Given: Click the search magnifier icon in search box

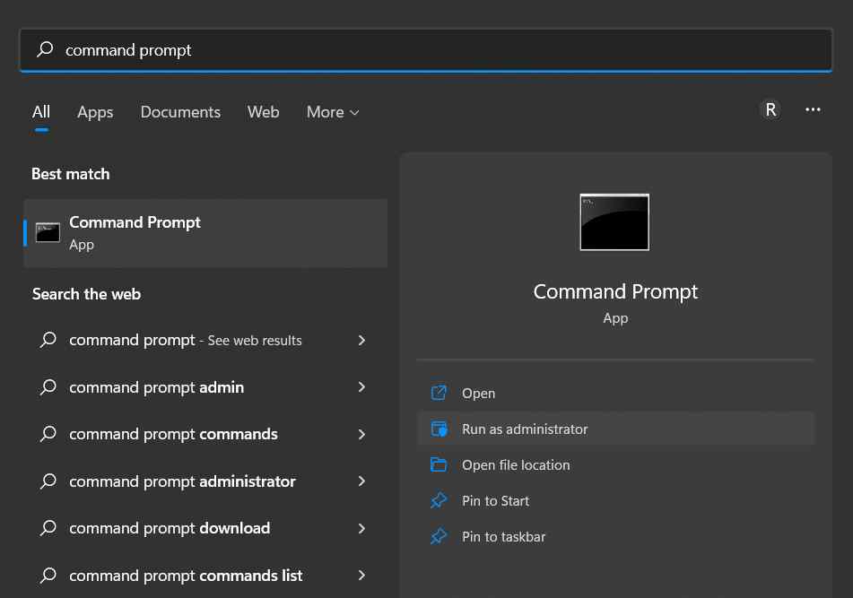Looking at the screenshot, I should [45, 49].
